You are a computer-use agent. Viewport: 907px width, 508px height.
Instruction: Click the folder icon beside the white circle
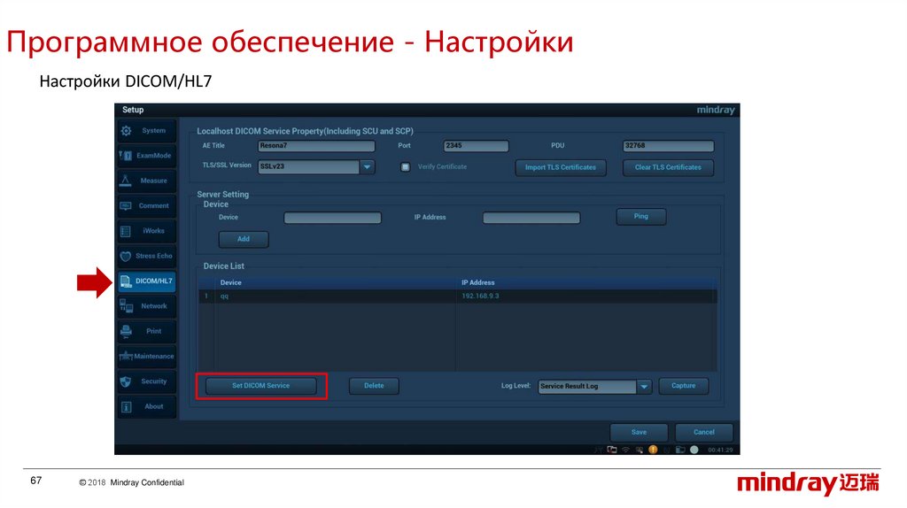(x=680, y=450)
